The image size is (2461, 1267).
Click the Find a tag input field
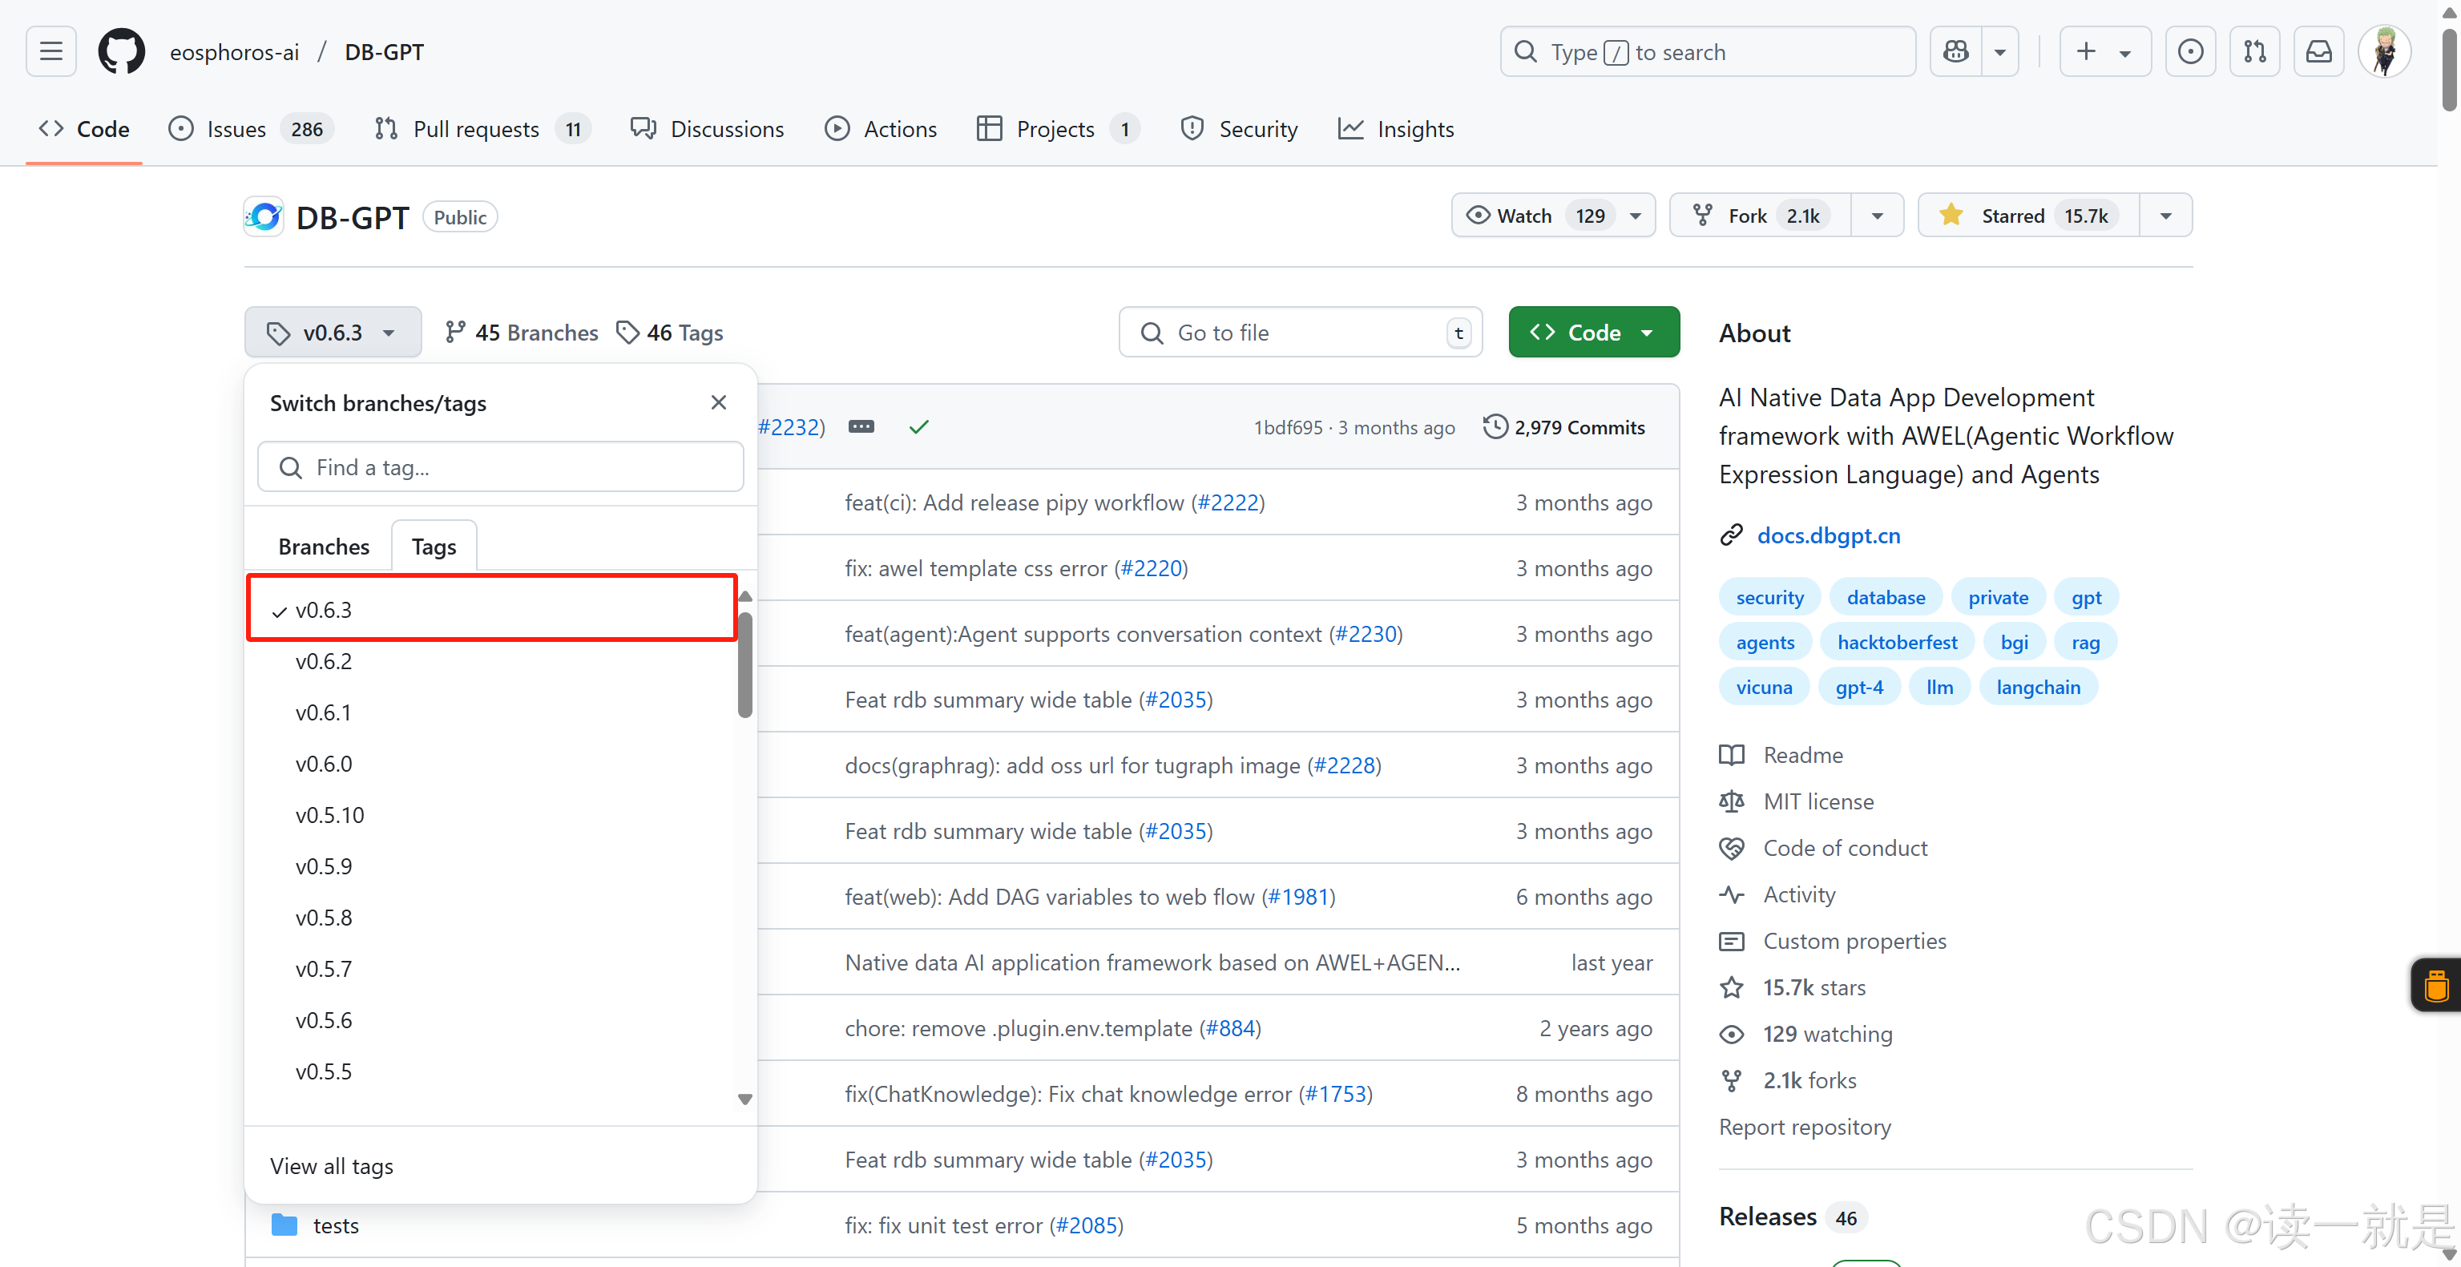[501, 467]
